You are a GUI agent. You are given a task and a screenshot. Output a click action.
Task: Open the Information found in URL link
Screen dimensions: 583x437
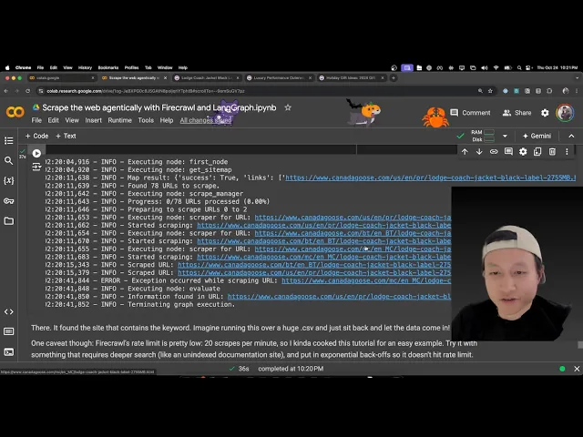pyautogui.click(x=339, y=297)
